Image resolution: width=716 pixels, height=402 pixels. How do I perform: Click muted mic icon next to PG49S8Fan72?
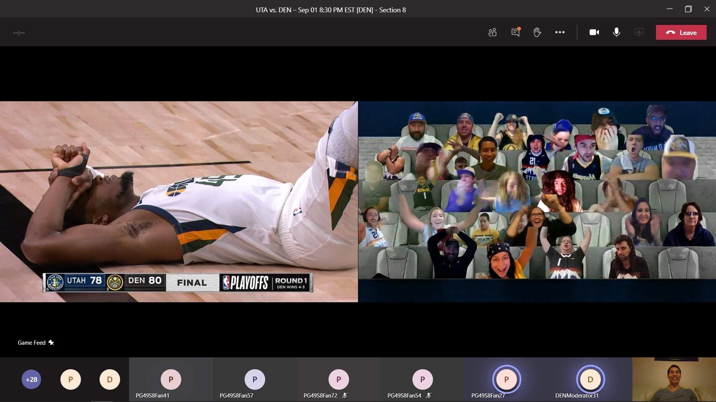pos(345,395)
